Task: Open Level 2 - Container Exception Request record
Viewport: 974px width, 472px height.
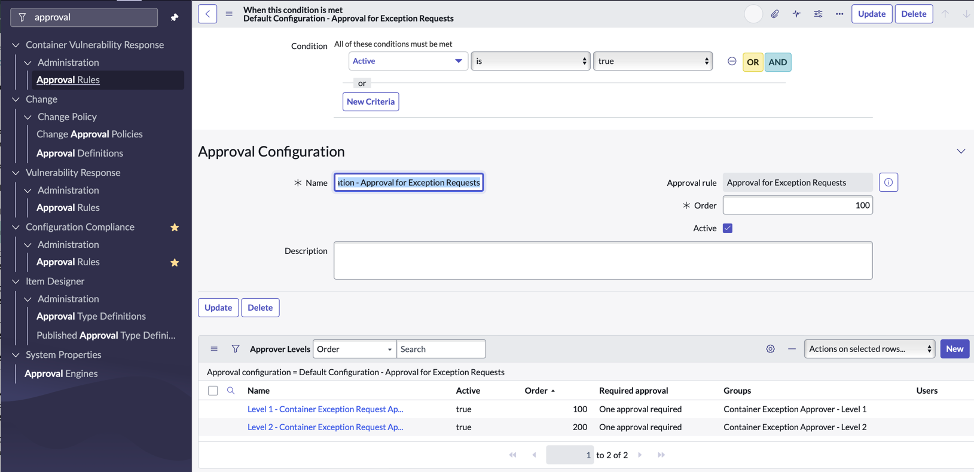Action: pos(325,427)
